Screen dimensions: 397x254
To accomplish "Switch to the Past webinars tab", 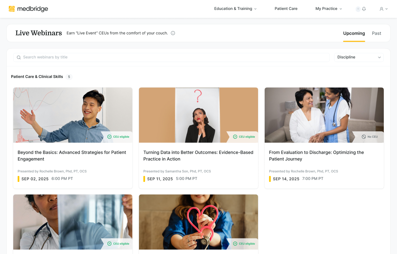I will (x=376, y=33).
